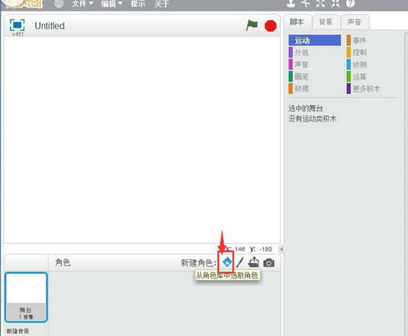The height and width of the screenshot is (336, 408).
Task: Select the 控制 control block category
Action: 357,53
